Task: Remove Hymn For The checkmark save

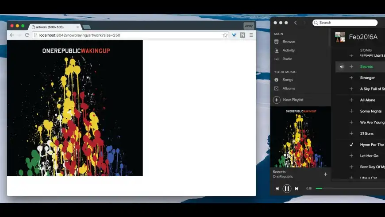Action: [351, 144]
